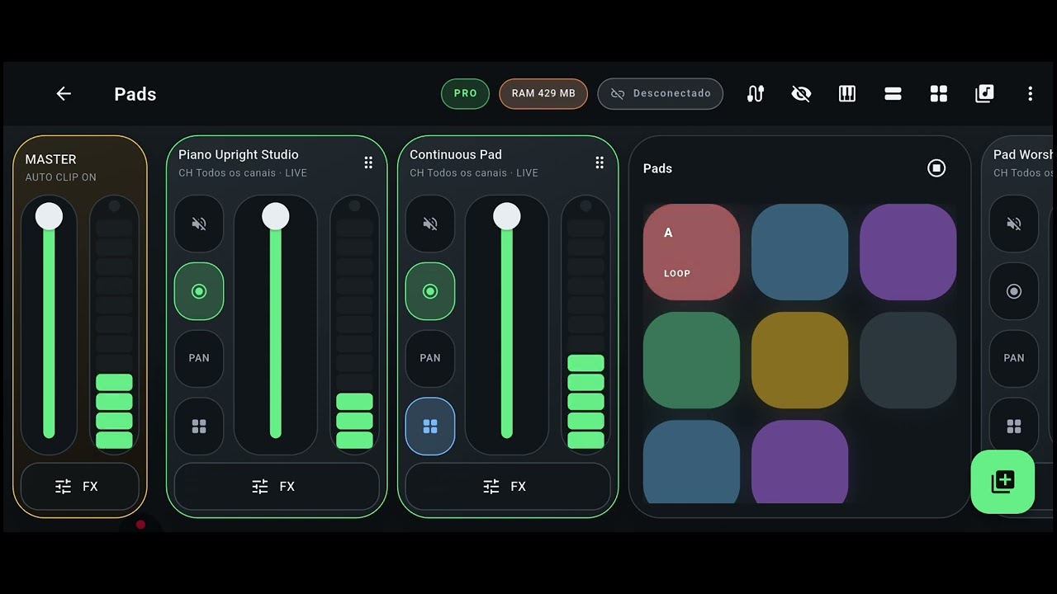
Task: Click channel info under Piano Upright Studio
Action: [x=243, y=173]
